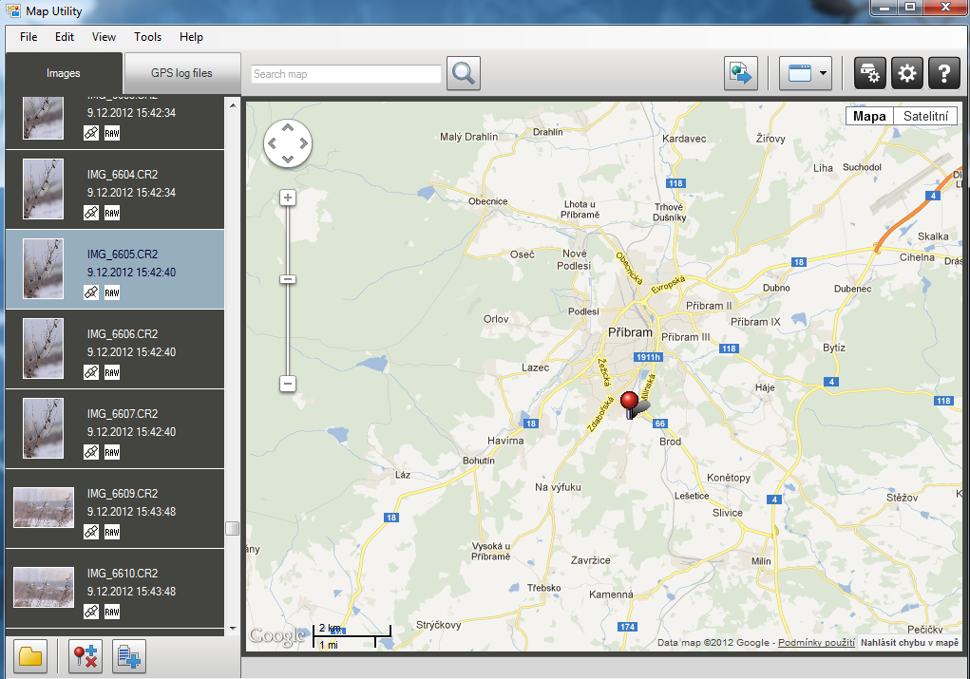Click the Příbram city label on map
The width and height of the screenshot is (970, 679).
630,332
